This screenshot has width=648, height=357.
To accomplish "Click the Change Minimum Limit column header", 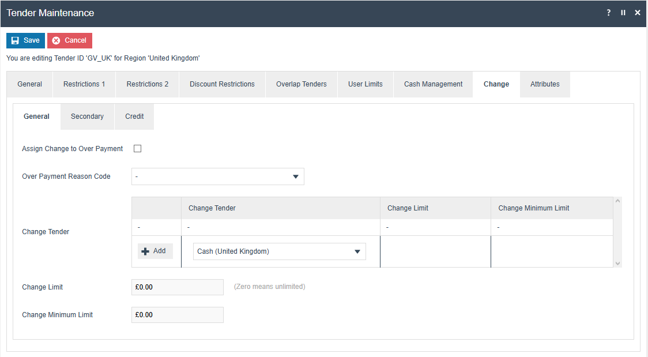I will pyautogui.click(x=552, y=208).
